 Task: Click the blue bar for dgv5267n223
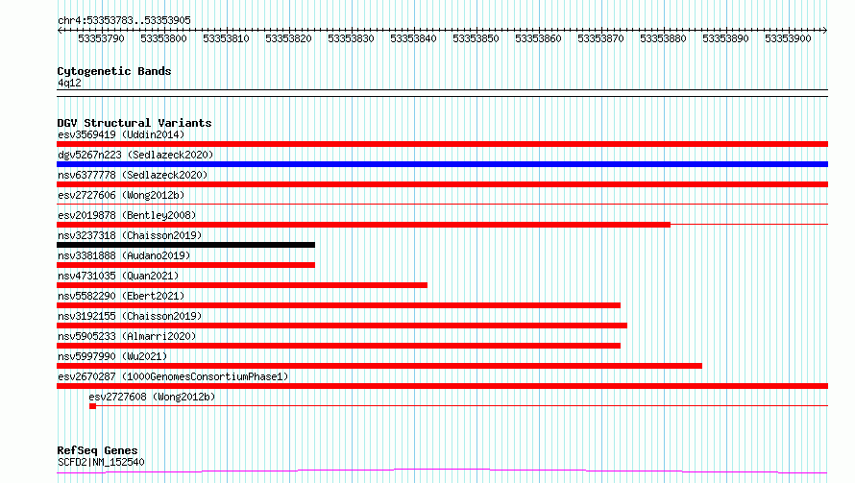[x=442, y=164]
